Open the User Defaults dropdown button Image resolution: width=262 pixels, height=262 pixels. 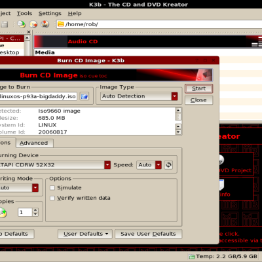coord(85,234)
